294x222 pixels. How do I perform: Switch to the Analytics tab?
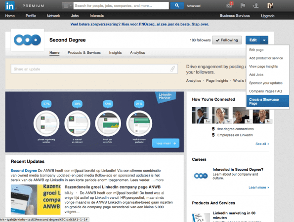tap(137, 53)
